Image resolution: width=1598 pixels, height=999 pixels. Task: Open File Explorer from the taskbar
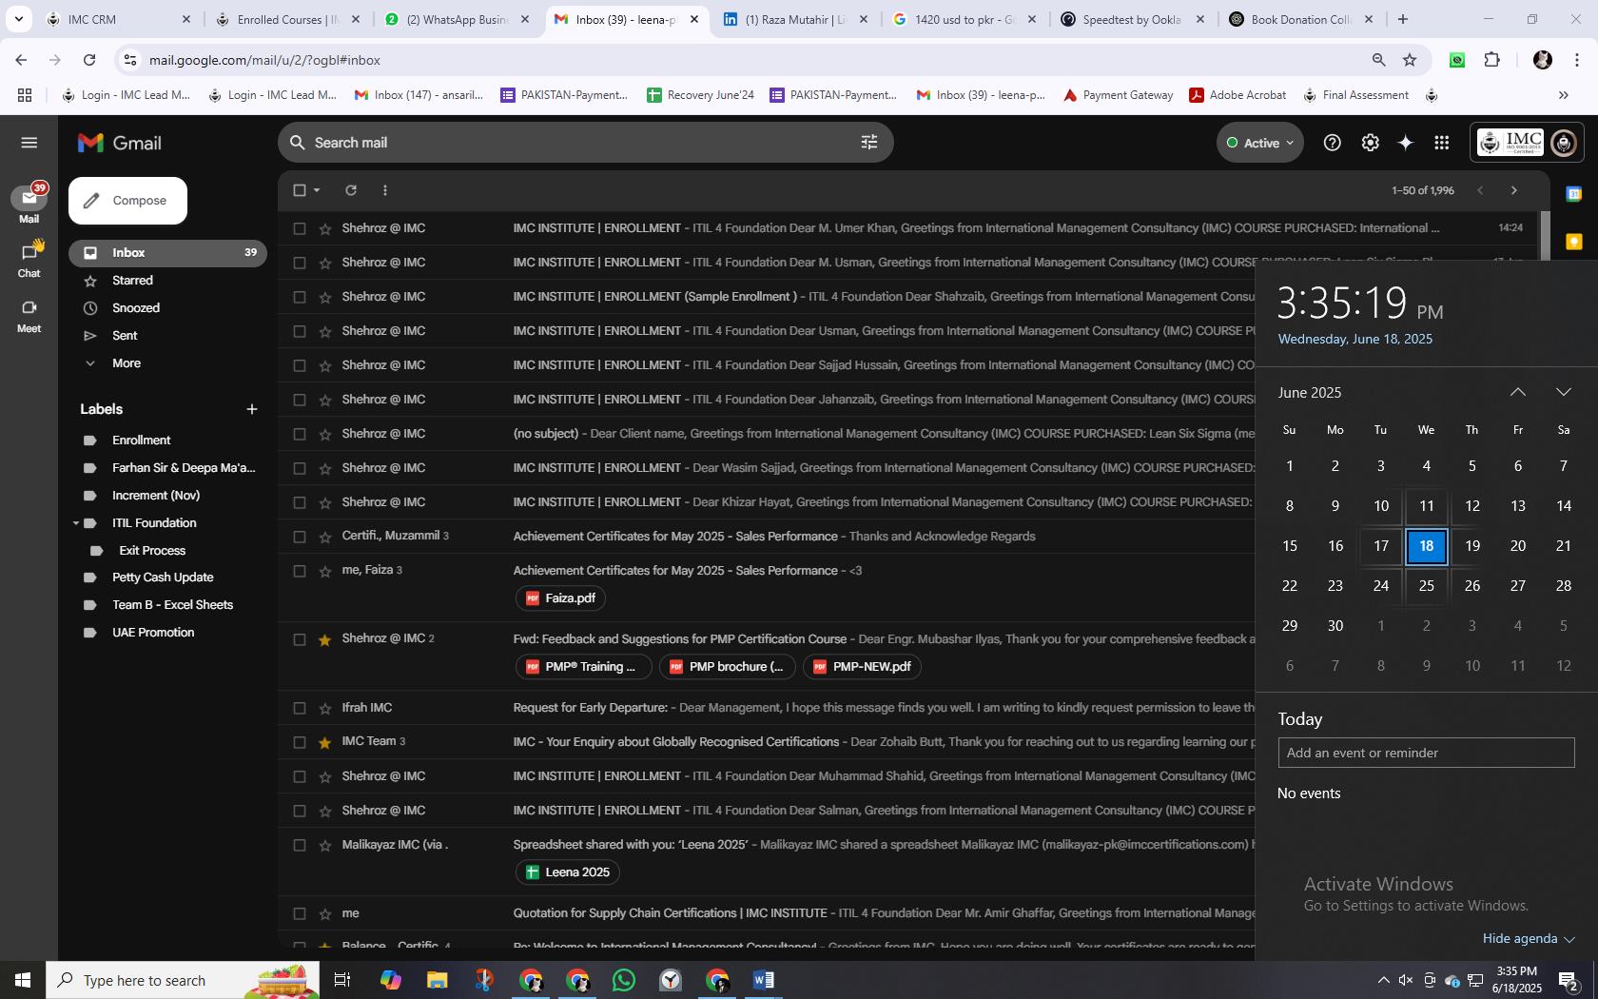[437, 980]
